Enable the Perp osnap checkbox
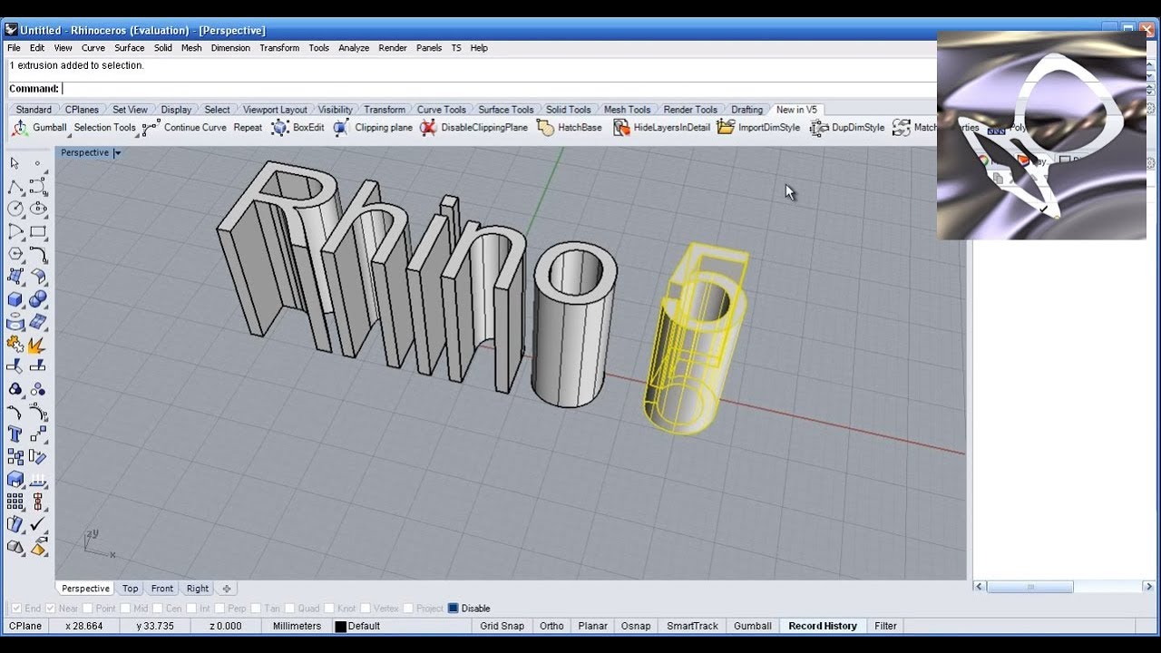This screenshot has width=1161, height=653. [219, 609]
